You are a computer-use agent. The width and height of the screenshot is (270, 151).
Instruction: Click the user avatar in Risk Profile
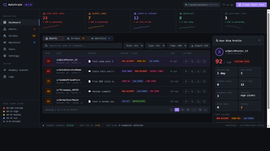[x=219, y=52]
